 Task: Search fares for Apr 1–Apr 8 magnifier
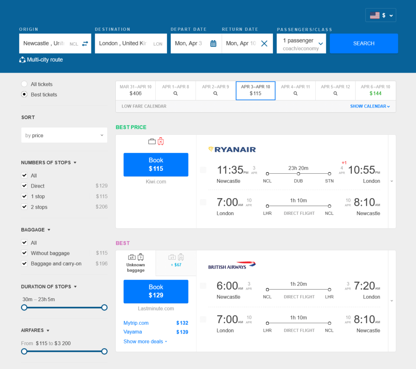pos(175,93)
